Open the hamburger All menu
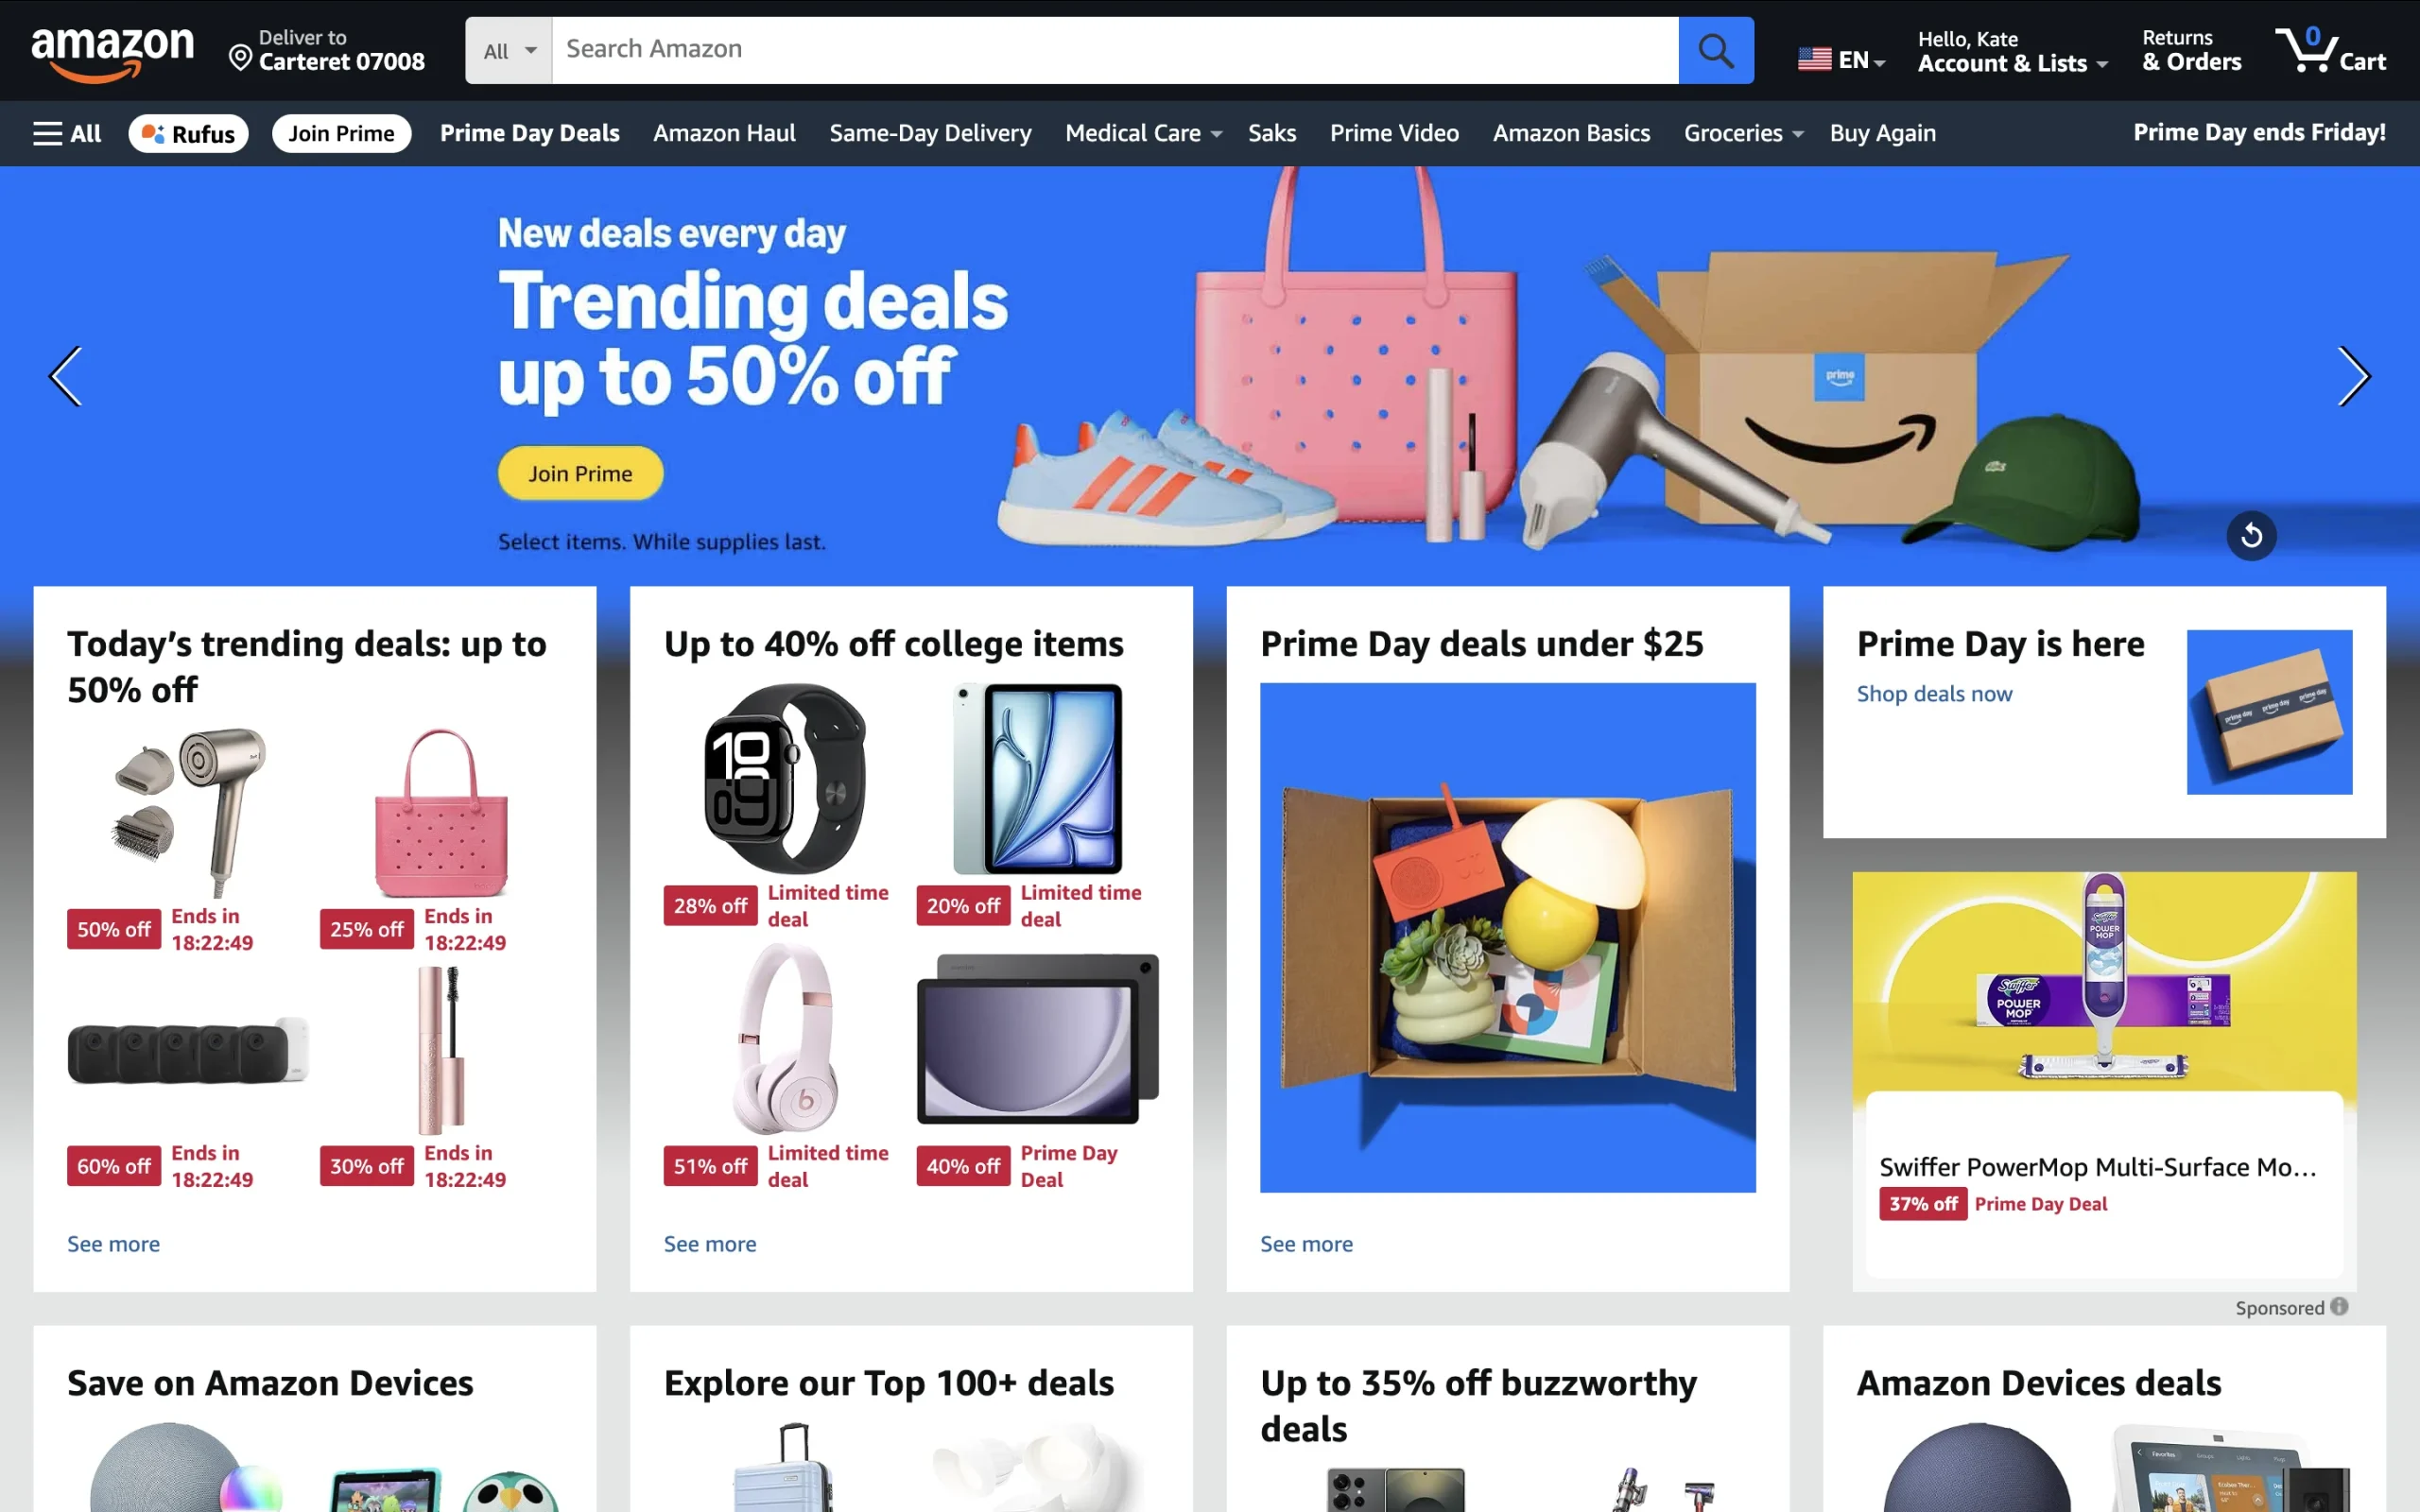Image resolution: width=2420 pixels, height=1512 pixels. [67, 133]
